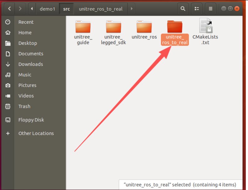
Task: Expand the path bar right arrow
Action: (132, 9)
